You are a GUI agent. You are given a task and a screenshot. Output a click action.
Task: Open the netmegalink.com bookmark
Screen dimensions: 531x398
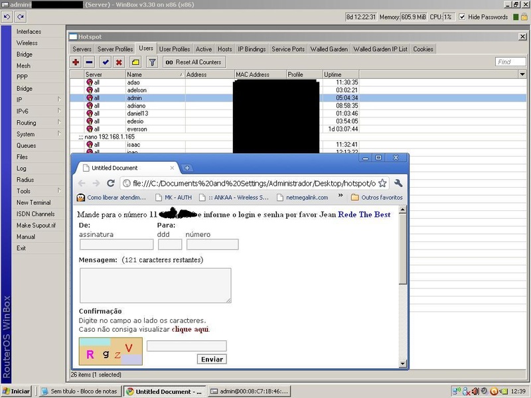coord(303,197)
